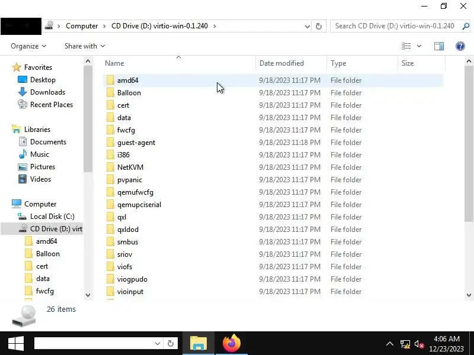Click the taskbar address input field
This screenshot has width=474, height=355.
point(94,344)
